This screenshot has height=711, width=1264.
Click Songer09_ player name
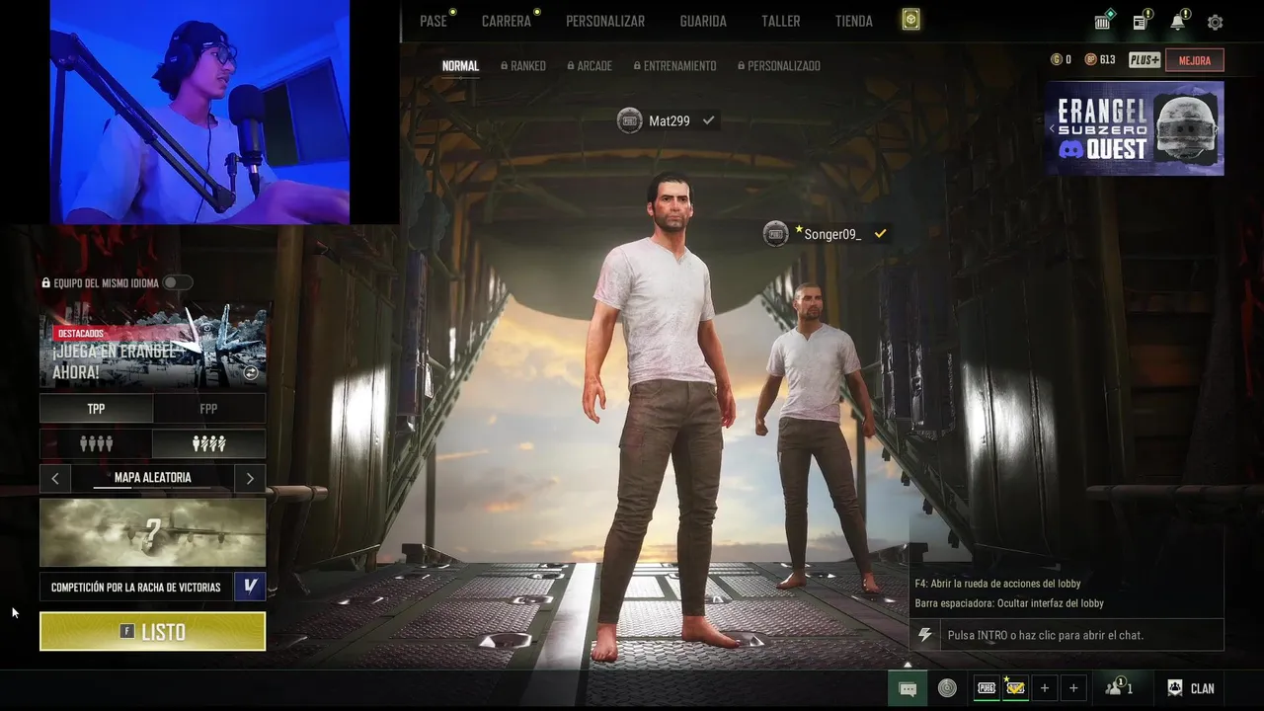(832, 234)
